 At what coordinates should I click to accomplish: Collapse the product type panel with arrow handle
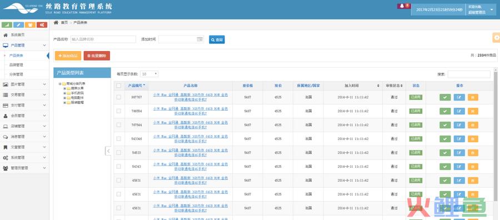point(108,151)
